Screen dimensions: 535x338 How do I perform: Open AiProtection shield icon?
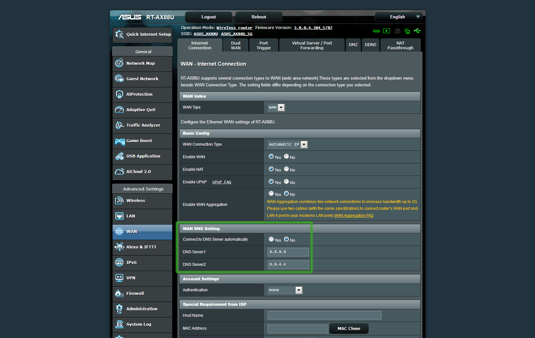click(x=119, y=94)
